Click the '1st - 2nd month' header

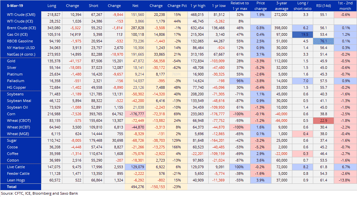coord(345,6)
